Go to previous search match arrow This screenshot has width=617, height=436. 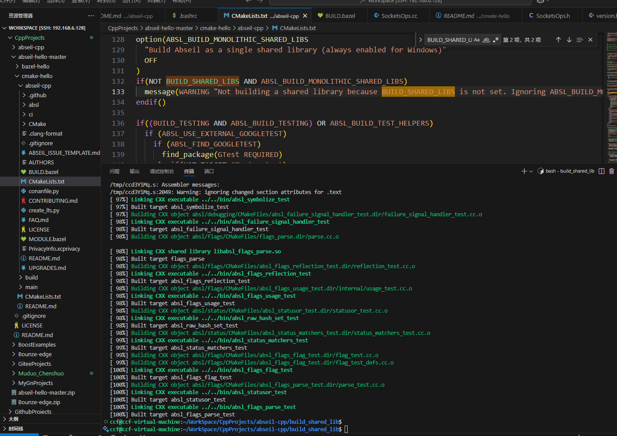pyautogui.click(x=558, y=40)
